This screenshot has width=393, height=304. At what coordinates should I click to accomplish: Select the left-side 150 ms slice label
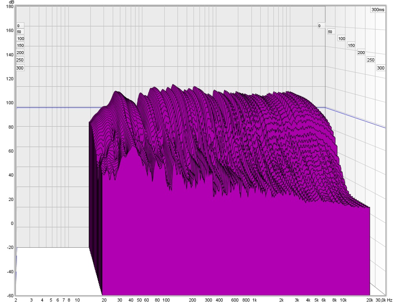[20, 45]
